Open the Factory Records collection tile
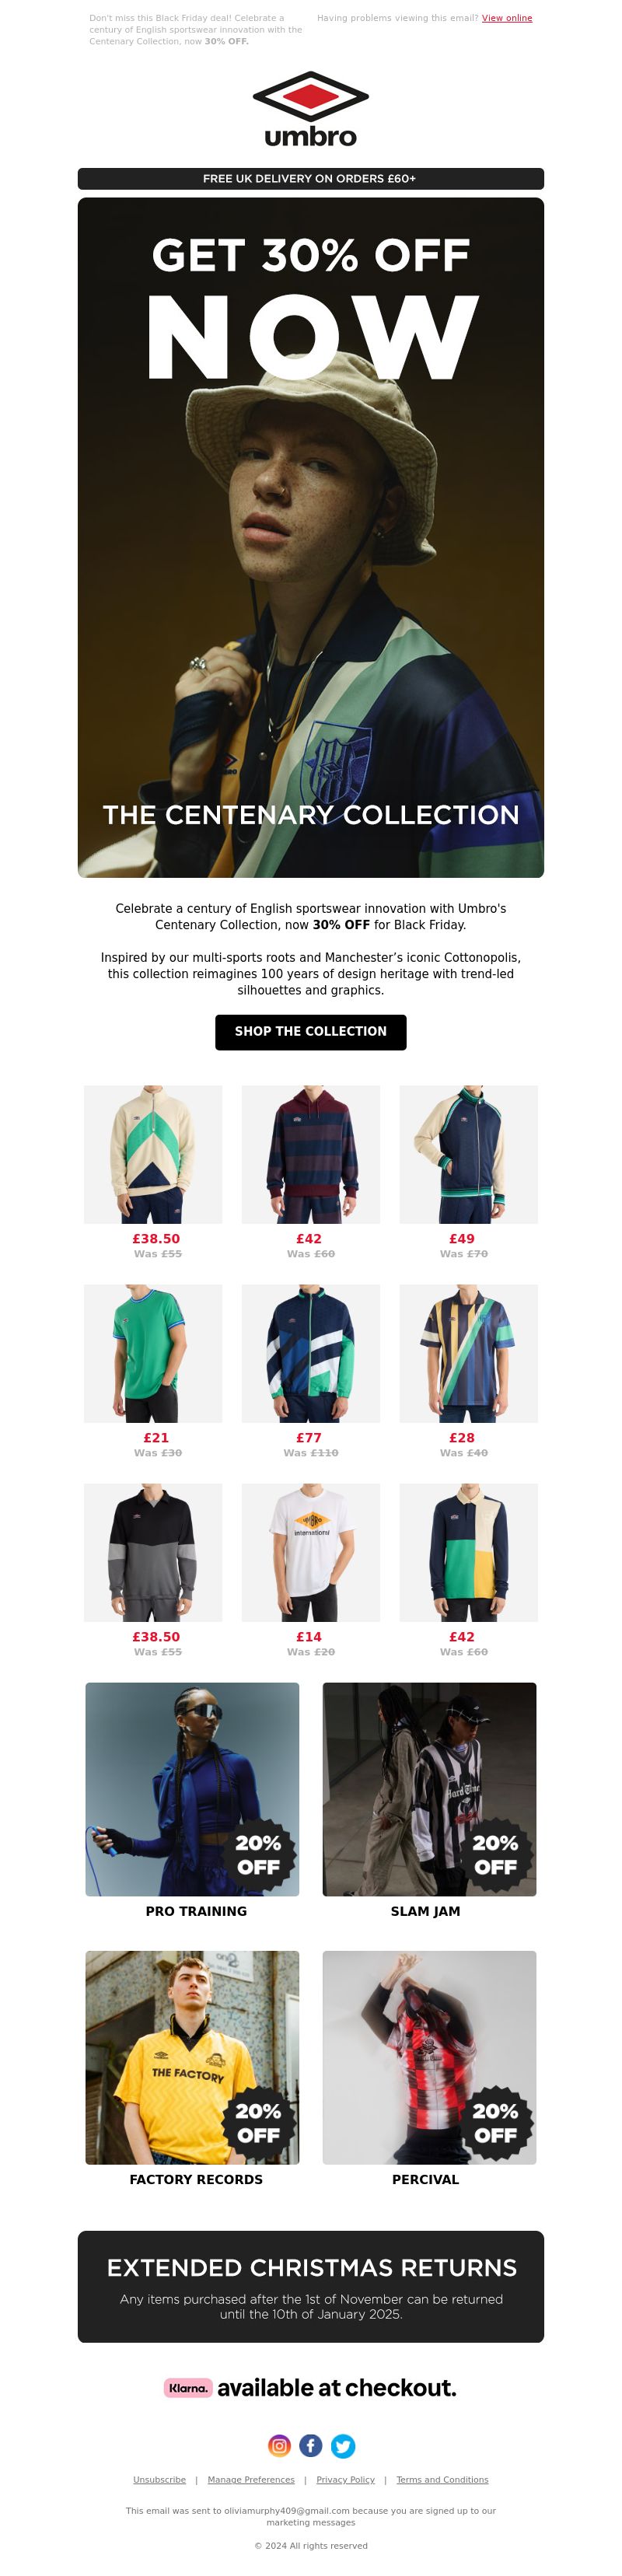Image resolution: width=622 pixels, height=2576 pixels. [x=192, y=2057]
